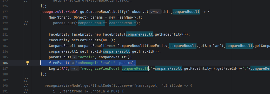Select line number 179 in the gutter

[5, 23]
